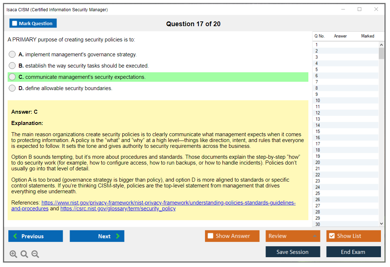Viewport: 390px width, 267px height.
Task: Enable the Show Answer checkbox
Action: click(x=210, y=236)
